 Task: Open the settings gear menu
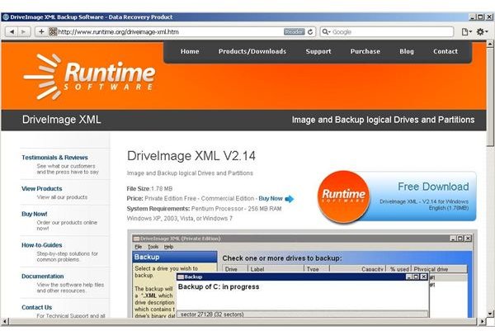coord(482,31)
